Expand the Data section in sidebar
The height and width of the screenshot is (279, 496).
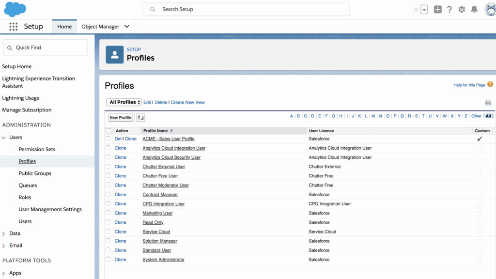(x=4, y=234)
